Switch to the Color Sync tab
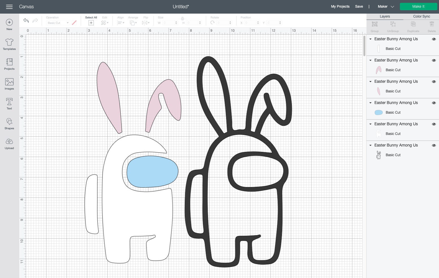The image size is (439, 278). (x=421, y=16)
